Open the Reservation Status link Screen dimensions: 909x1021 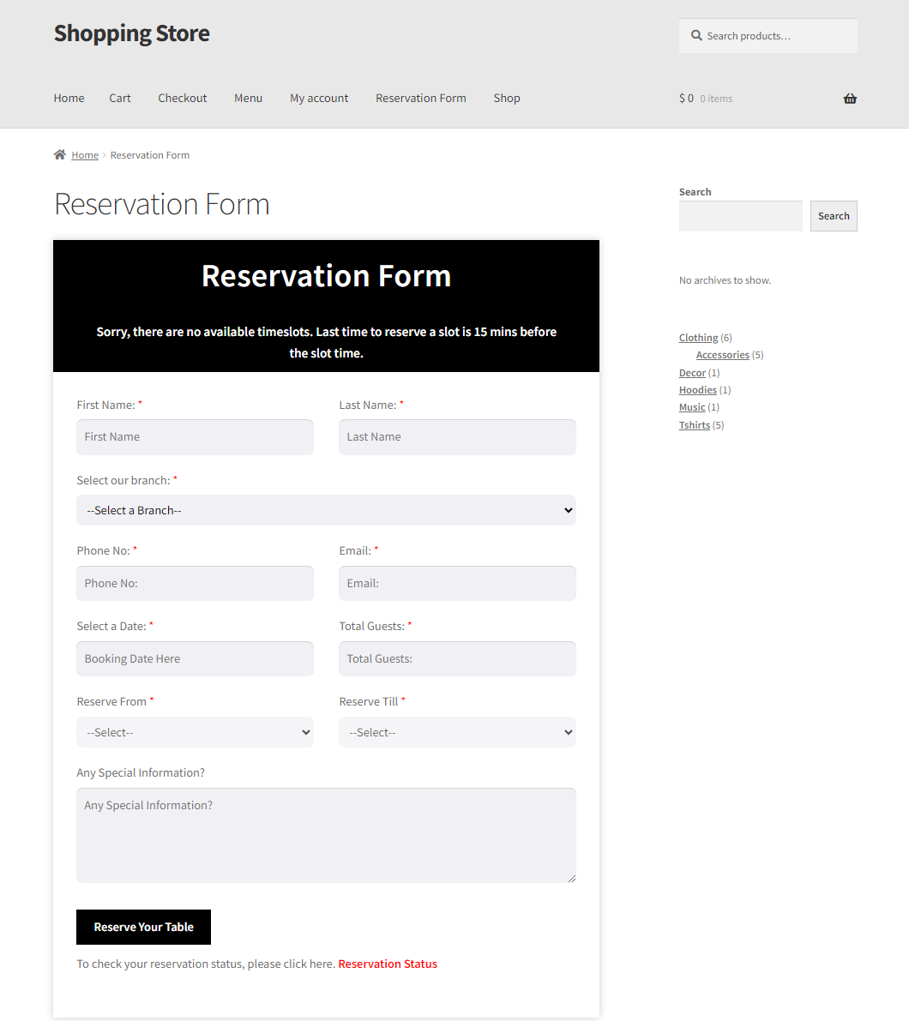[388, 964]
